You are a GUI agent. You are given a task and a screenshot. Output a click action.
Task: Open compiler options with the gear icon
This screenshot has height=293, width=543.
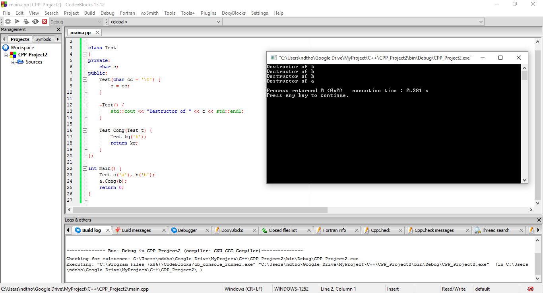[x=8, y=21]
